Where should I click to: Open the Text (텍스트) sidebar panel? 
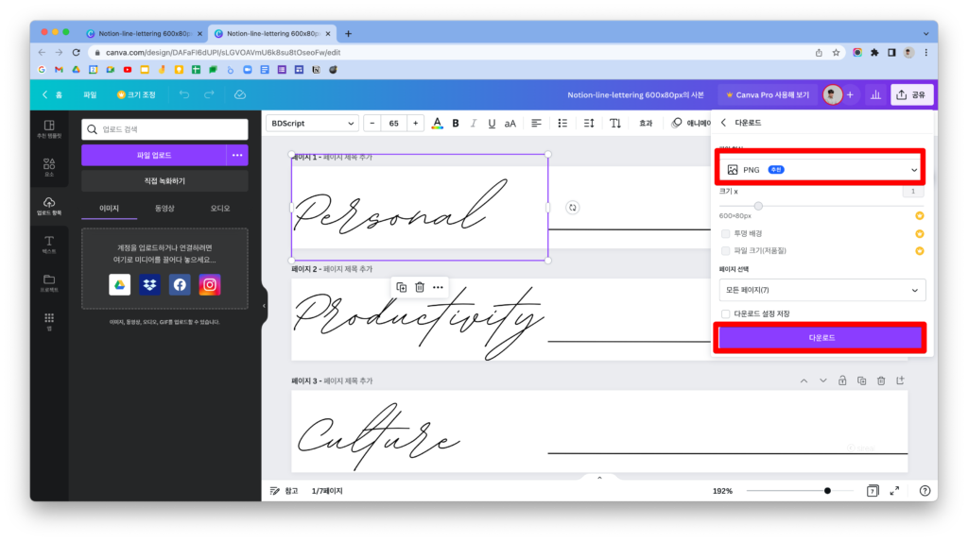[x=49, y=245]
